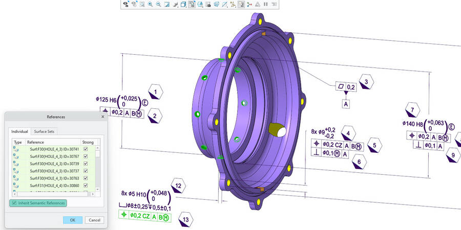The image size is (461, 230).
Task: Cancel the References dialog
Action: coord(94,220)
